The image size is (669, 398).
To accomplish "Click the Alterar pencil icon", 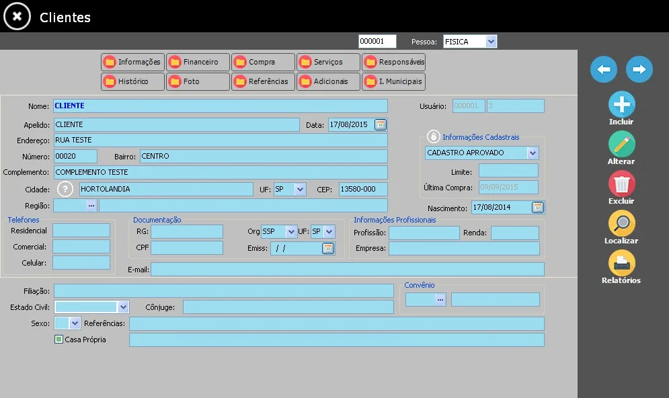I will click(x=621, y=144).
